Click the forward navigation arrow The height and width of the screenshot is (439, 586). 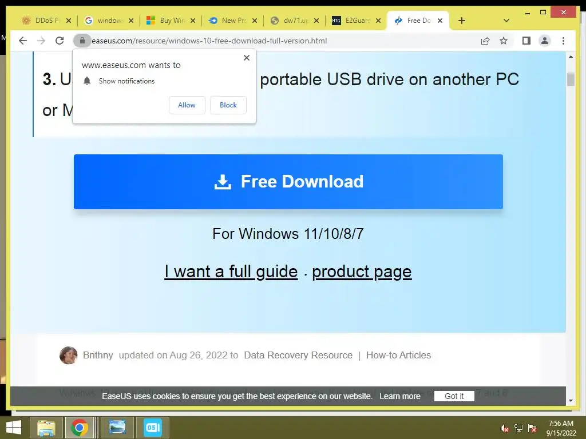(41, 41)
